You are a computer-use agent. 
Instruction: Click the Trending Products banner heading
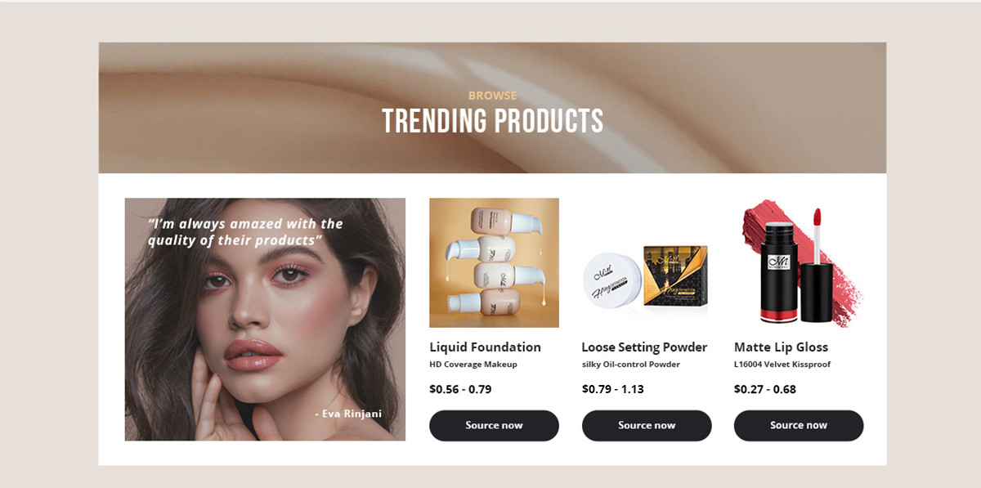493,121
